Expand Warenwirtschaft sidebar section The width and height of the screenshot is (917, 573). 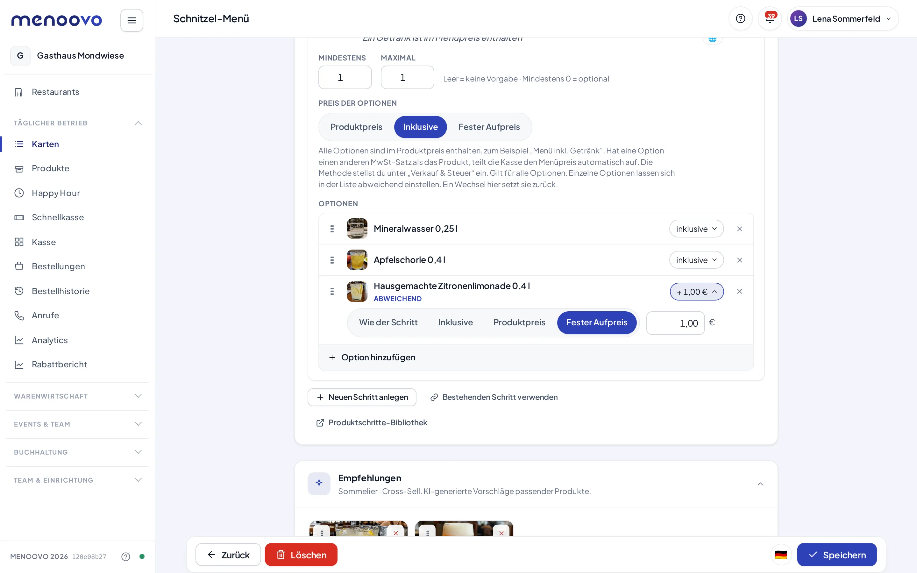coord(77,396)
